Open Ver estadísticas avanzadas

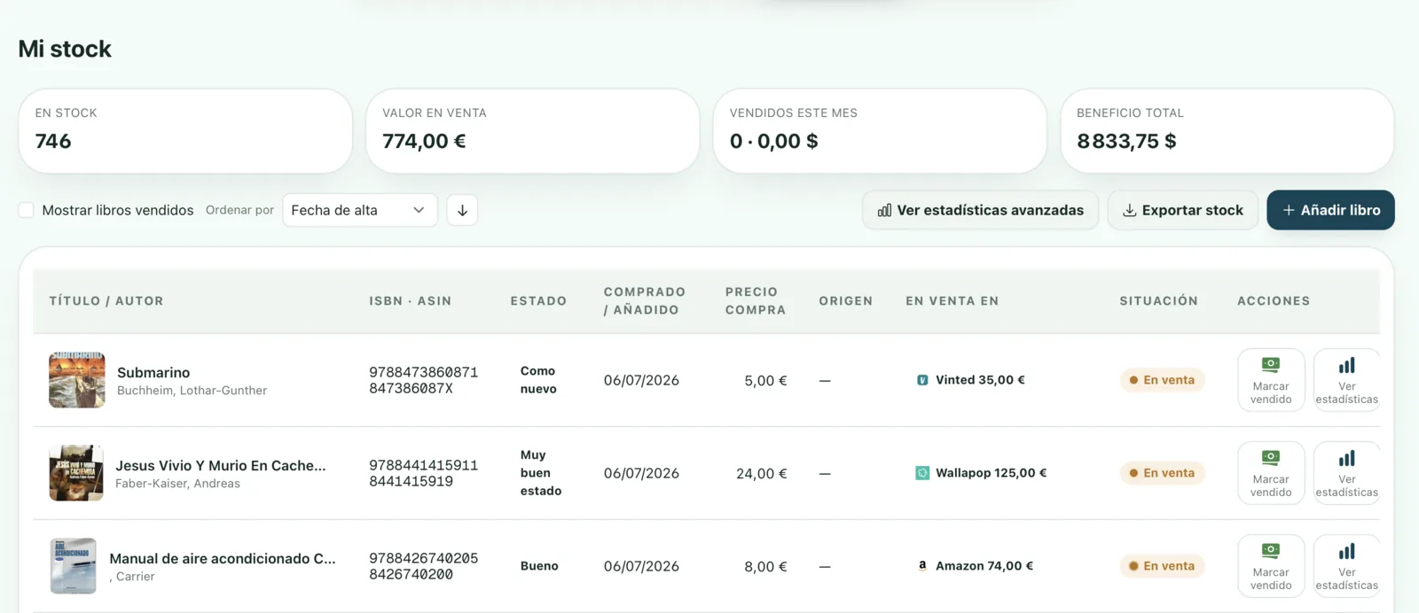pyautogui.click(x=980, y=210)
